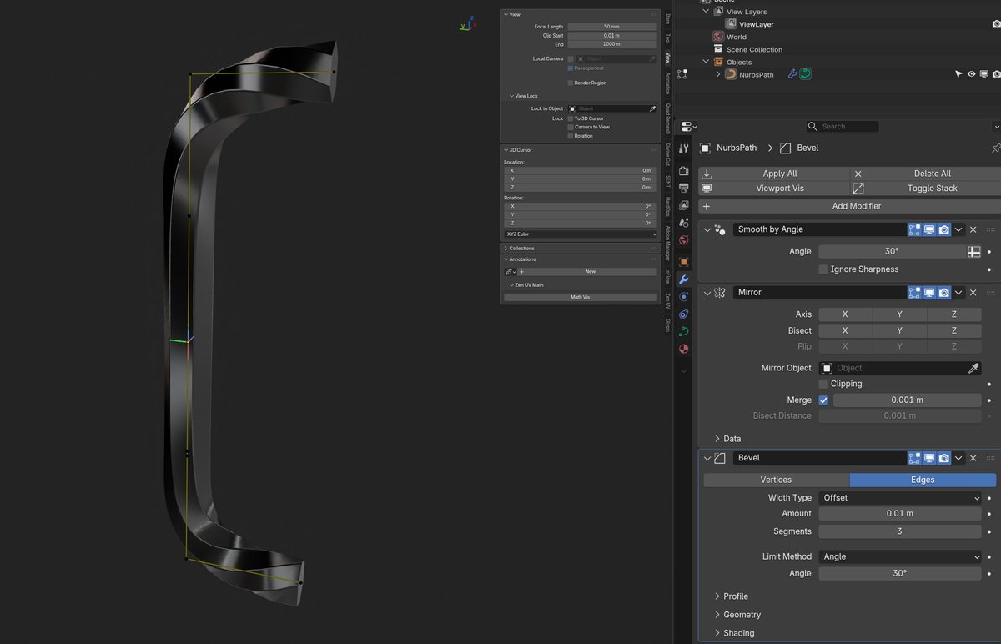The height and width of the screenshot is (644, 1001).
Task: Click the Apply All button
Action: 774,174
